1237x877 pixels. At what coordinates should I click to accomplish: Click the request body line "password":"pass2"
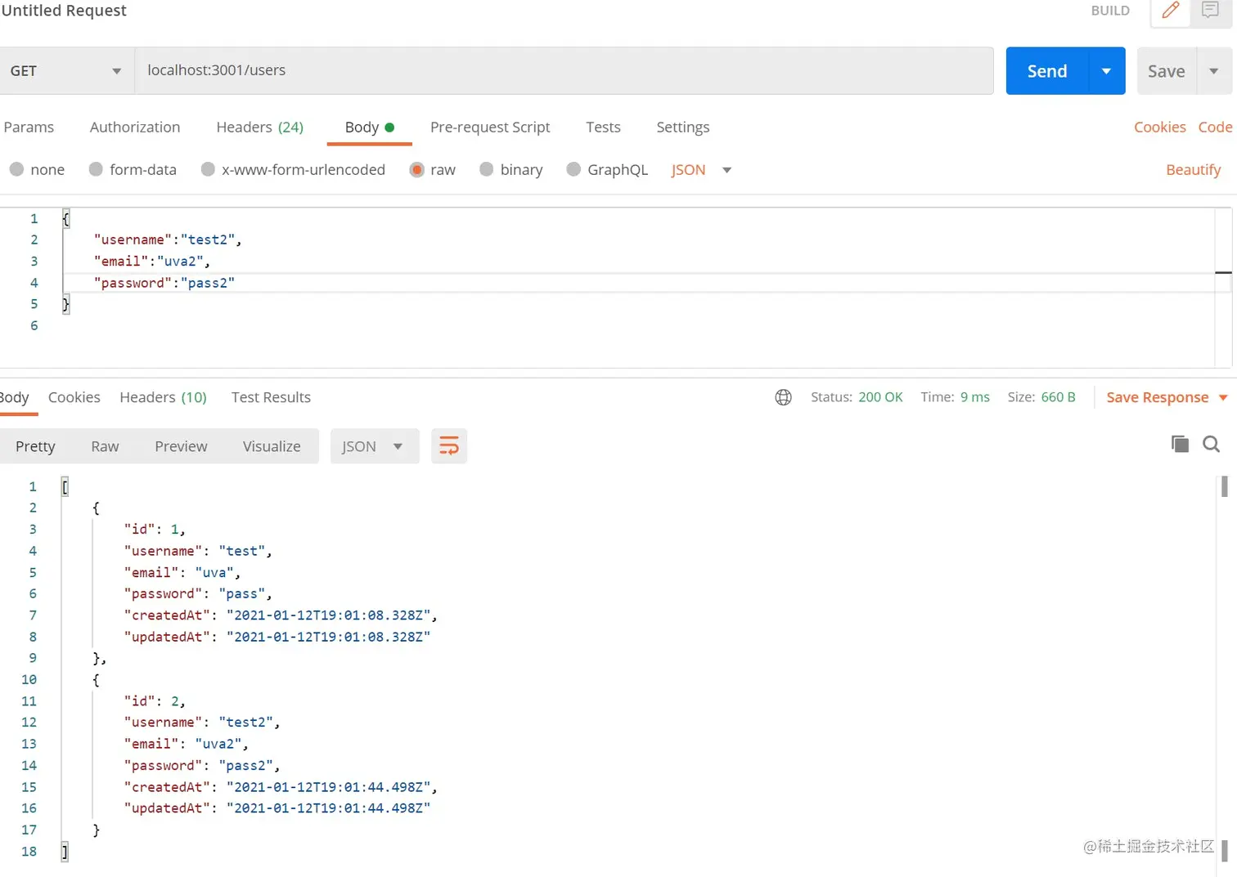point(164,283)
